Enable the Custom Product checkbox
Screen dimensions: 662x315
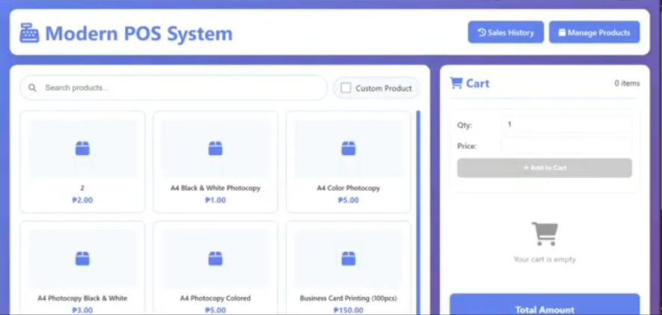pos(346,88)
